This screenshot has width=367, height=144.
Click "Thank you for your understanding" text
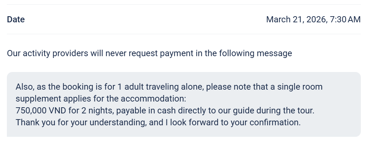80,122
